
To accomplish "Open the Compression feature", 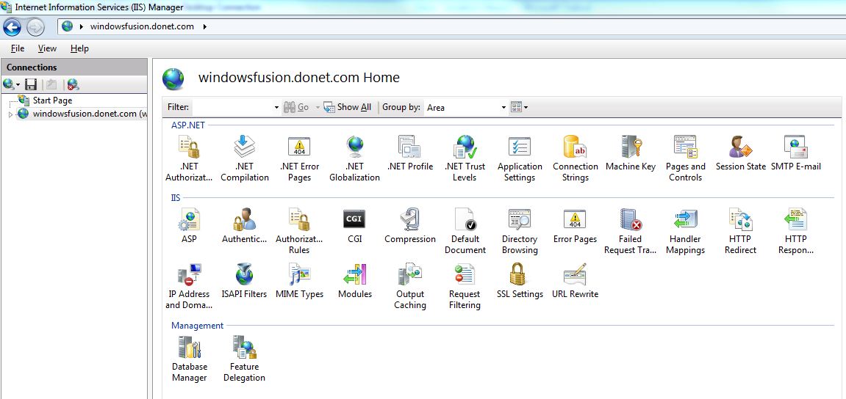I will point(410,225).
